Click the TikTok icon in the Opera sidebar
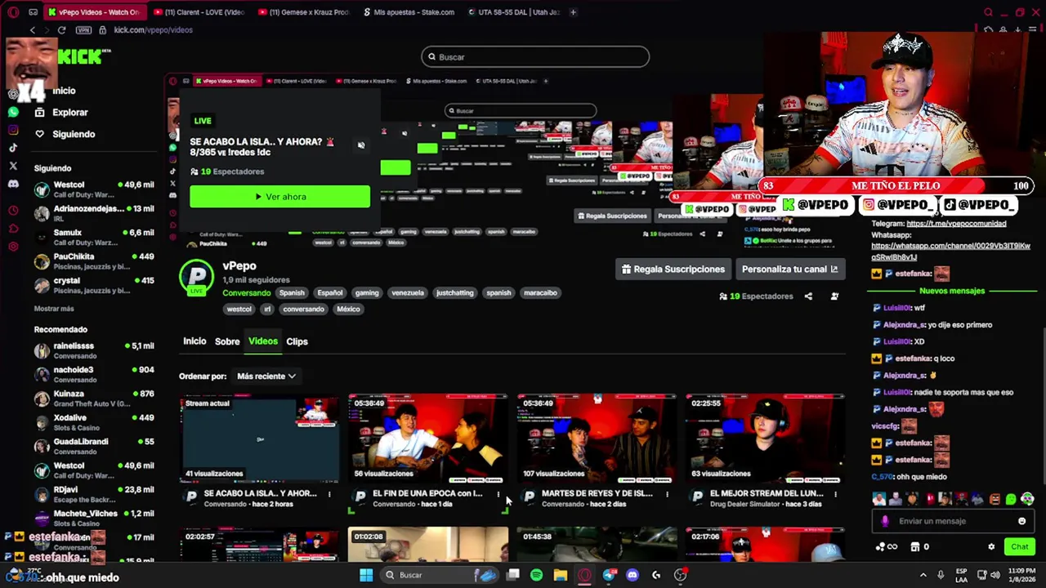Image resolution: width=1046 pixels, height=588 pixels. 13,148
